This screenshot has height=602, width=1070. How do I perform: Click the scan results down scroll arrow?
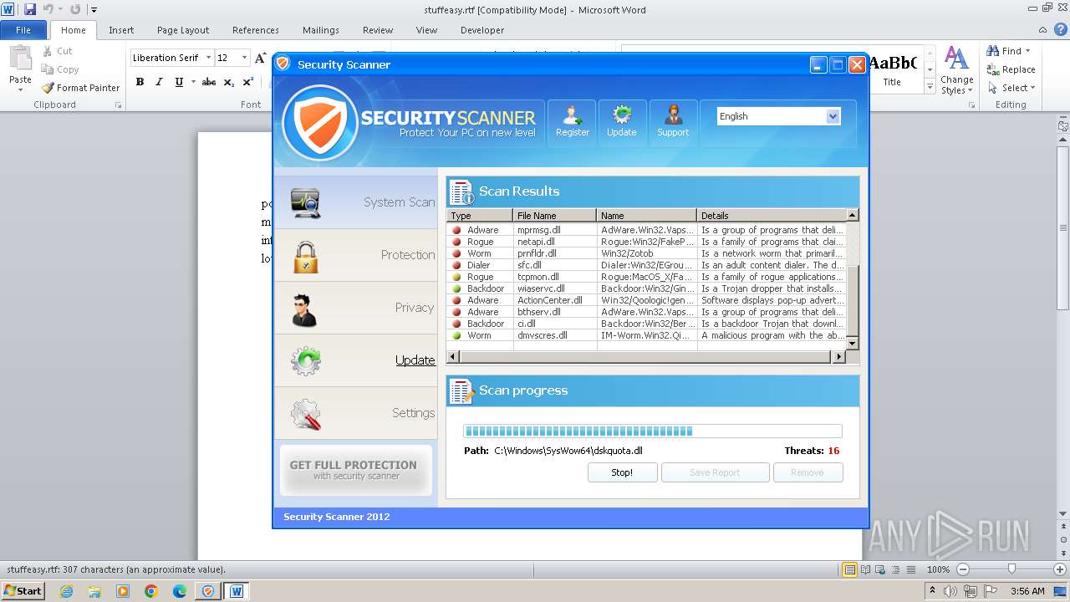[x=853, y=344]
